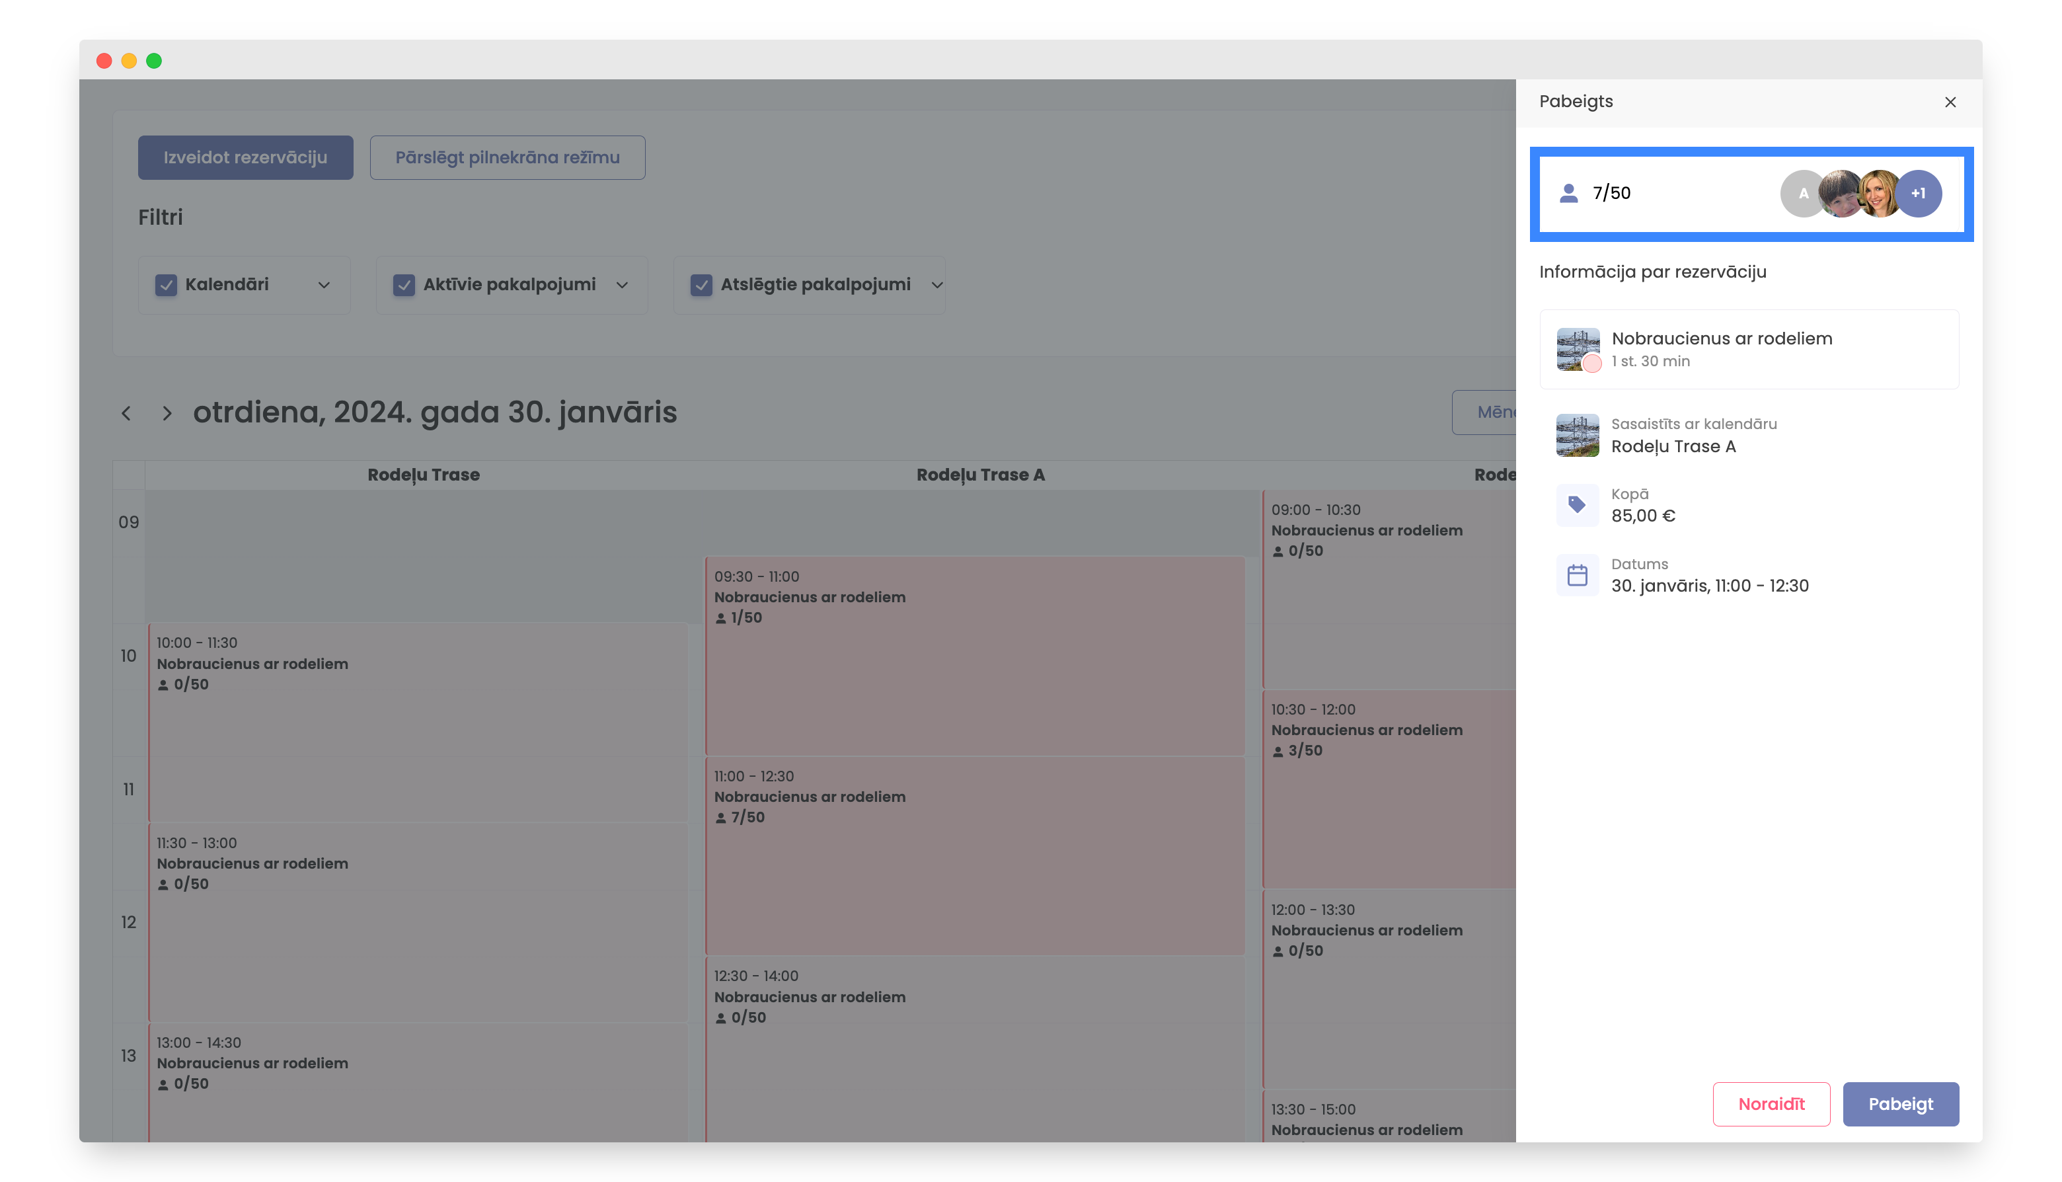This screenshot has height=1182, width=2062.
Task: Click the person icon beside 7/50
Action: [1568, 193]
